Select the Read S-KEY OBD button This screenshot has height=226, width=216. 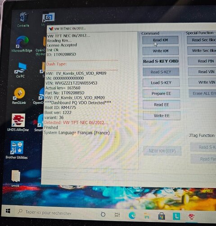tap(161, 61)
